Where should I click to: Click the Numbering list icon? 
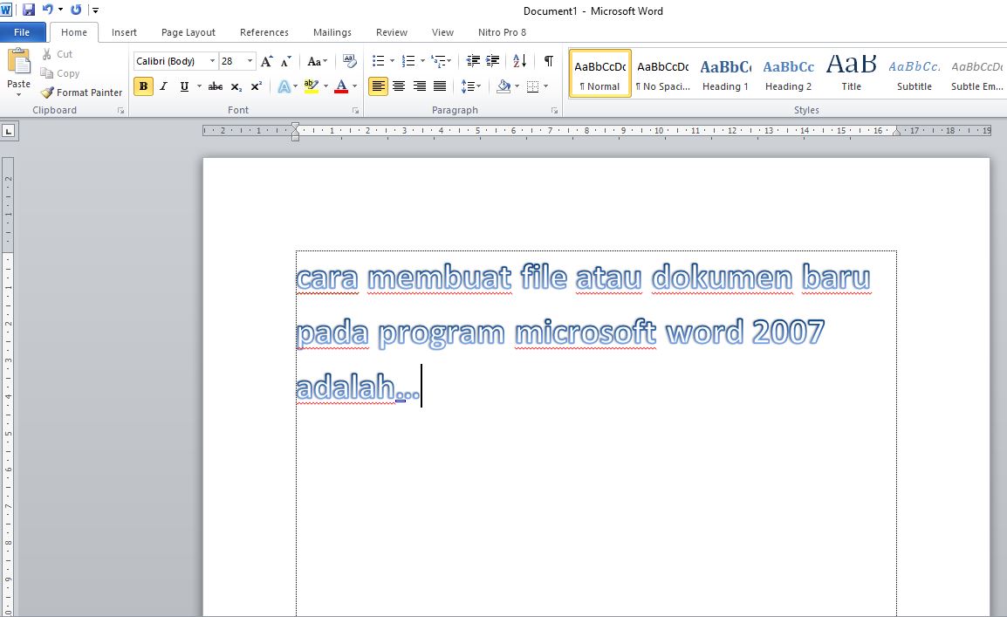408,61
